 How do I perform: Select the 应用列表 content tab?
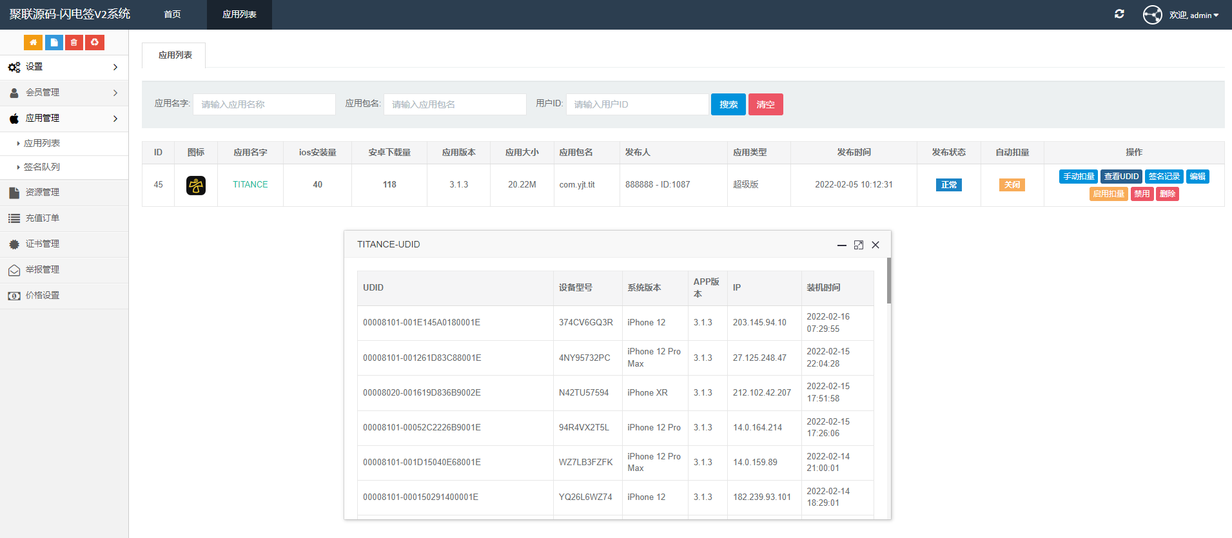point(175,55)
